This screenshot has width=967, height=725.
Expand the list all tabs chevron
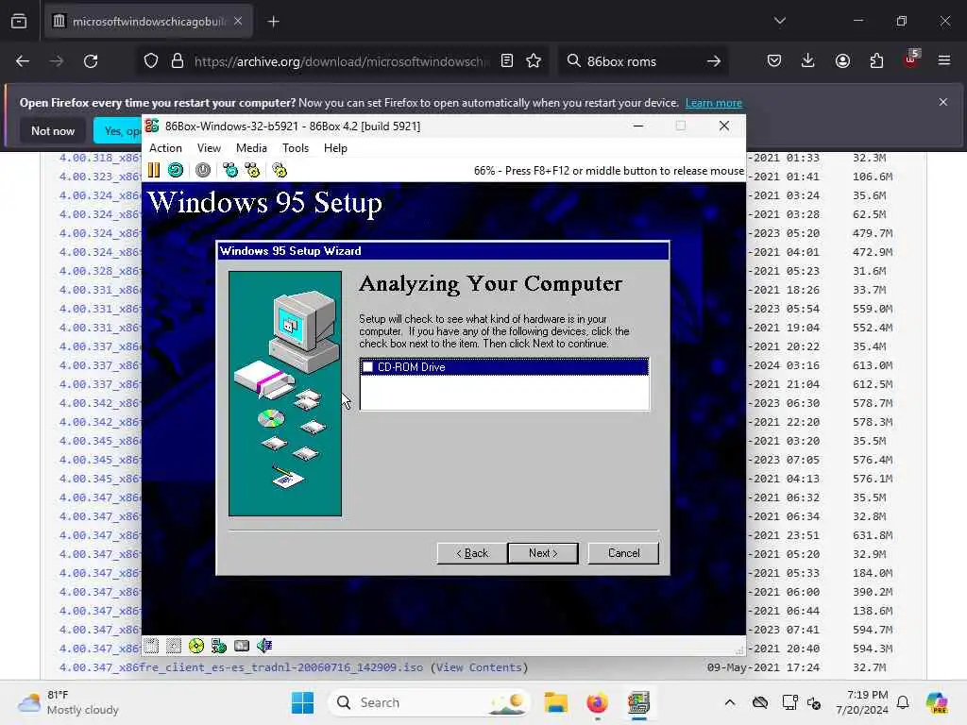point(779,21)
